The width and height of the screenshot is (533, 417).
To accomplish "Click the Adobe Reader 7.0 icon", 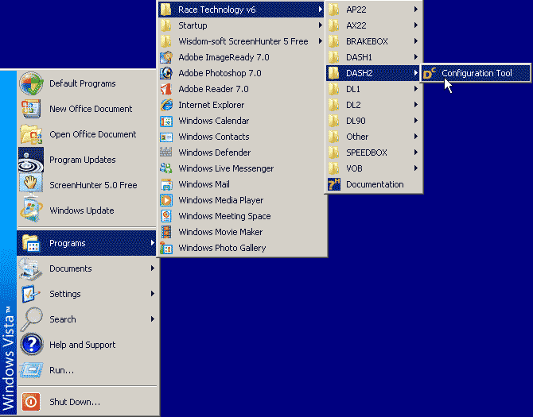I will 166,89.
